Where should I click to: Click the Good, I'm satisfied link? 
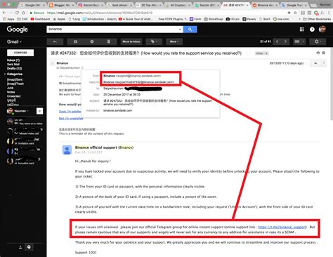pyautogui.click(x=70, y=112)
